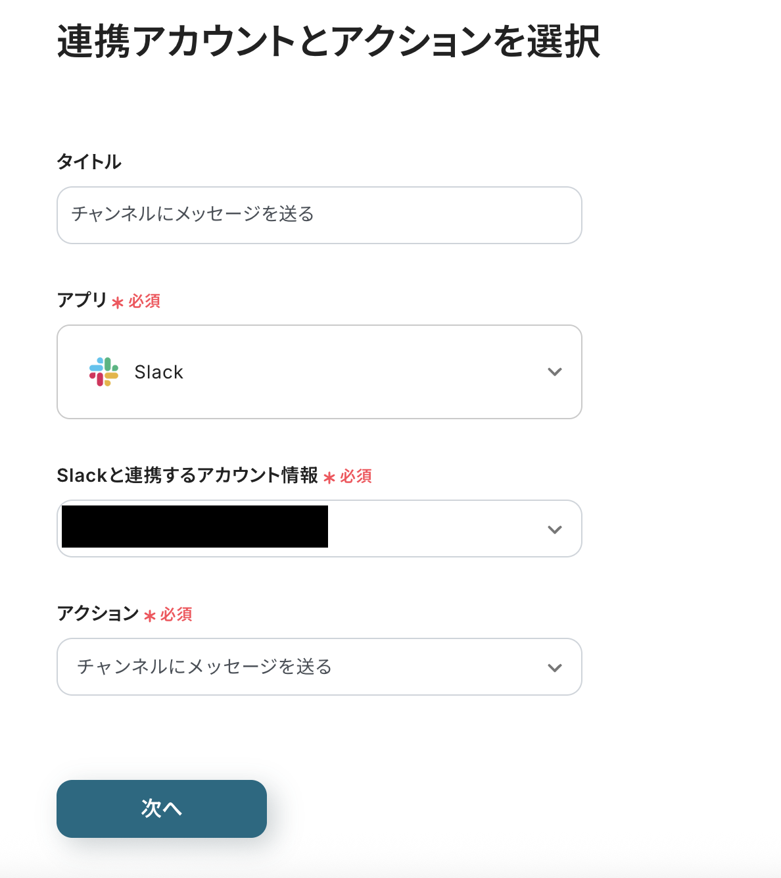Image resolution: width=781 pixels, height=878 pixels.
Task: Click the redacted account name
Action: click(x=195, y=527)
